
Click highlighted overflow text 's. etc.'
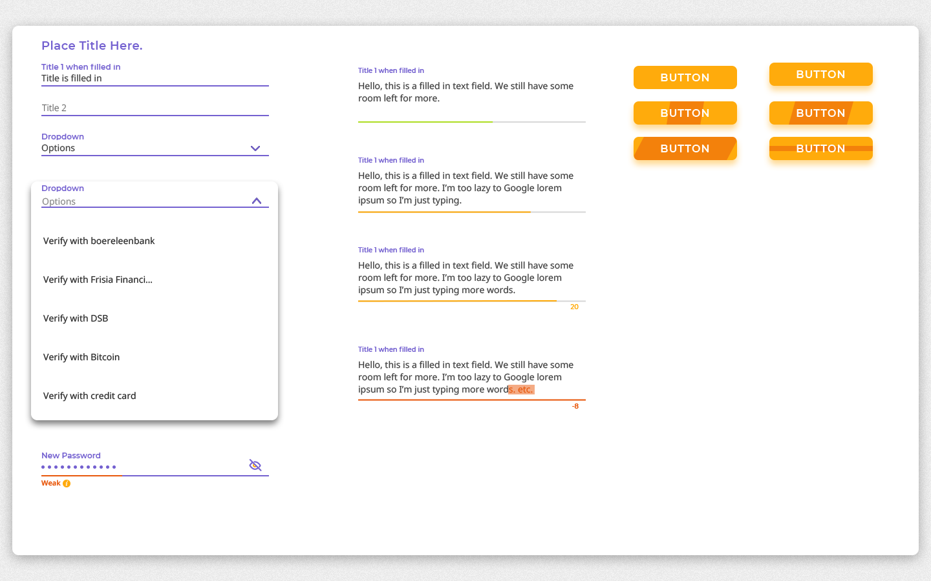[x=521, y=389]
